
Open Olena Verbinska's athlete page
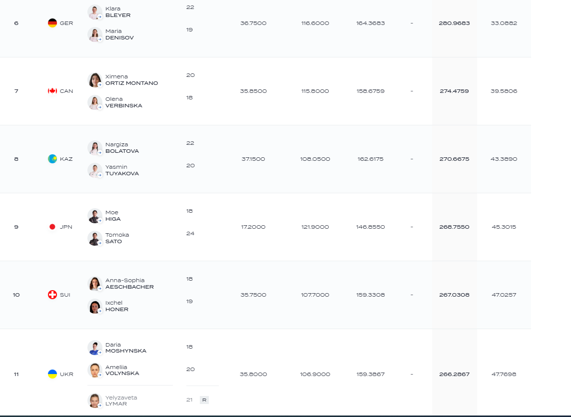tap(124, 102)
